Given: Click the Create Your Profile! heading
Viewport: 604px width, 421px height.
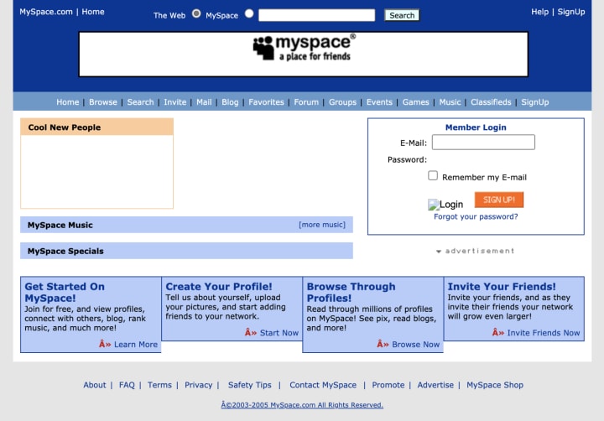Looking at the screenshot, I should tap(219, 287).
